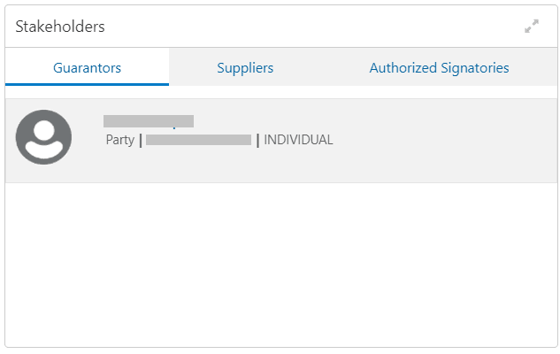The width and height of the screenshot is (560, 354).
Task: Switch to the Guarantors tab
Action: tap(87, 67)
